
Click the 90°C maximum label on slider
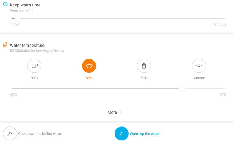(223, 95)
